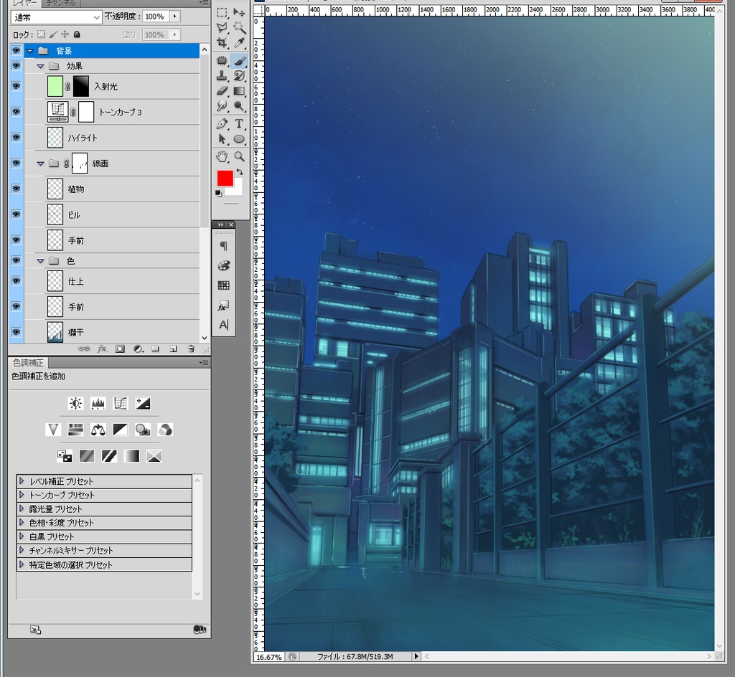
Task: Open a Hue/Saturation adjustment in the adjustments panel
Action: (75, 430)
